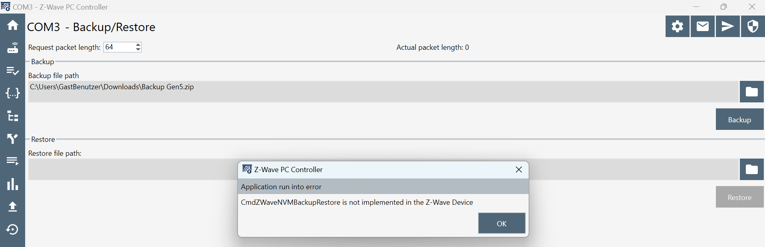Open Network Management router icon in sidebar
This screenshot has width=765, height=247.
(x=12, y=48)
